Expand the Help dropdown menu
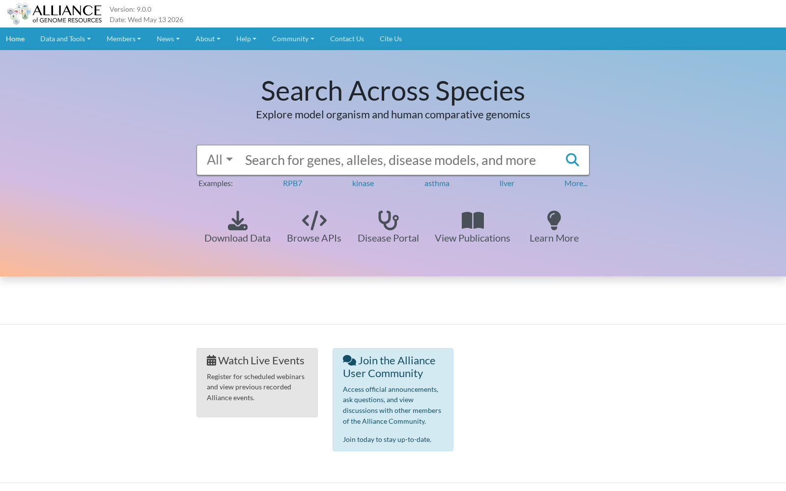Viewport: 786px width, 491px height. pyautogui.click(x=246, y=39)
